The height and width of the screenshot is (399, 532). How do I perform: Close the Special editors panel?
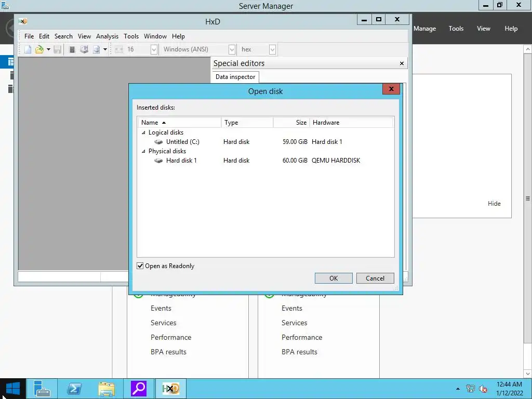(x=402, y=63)
